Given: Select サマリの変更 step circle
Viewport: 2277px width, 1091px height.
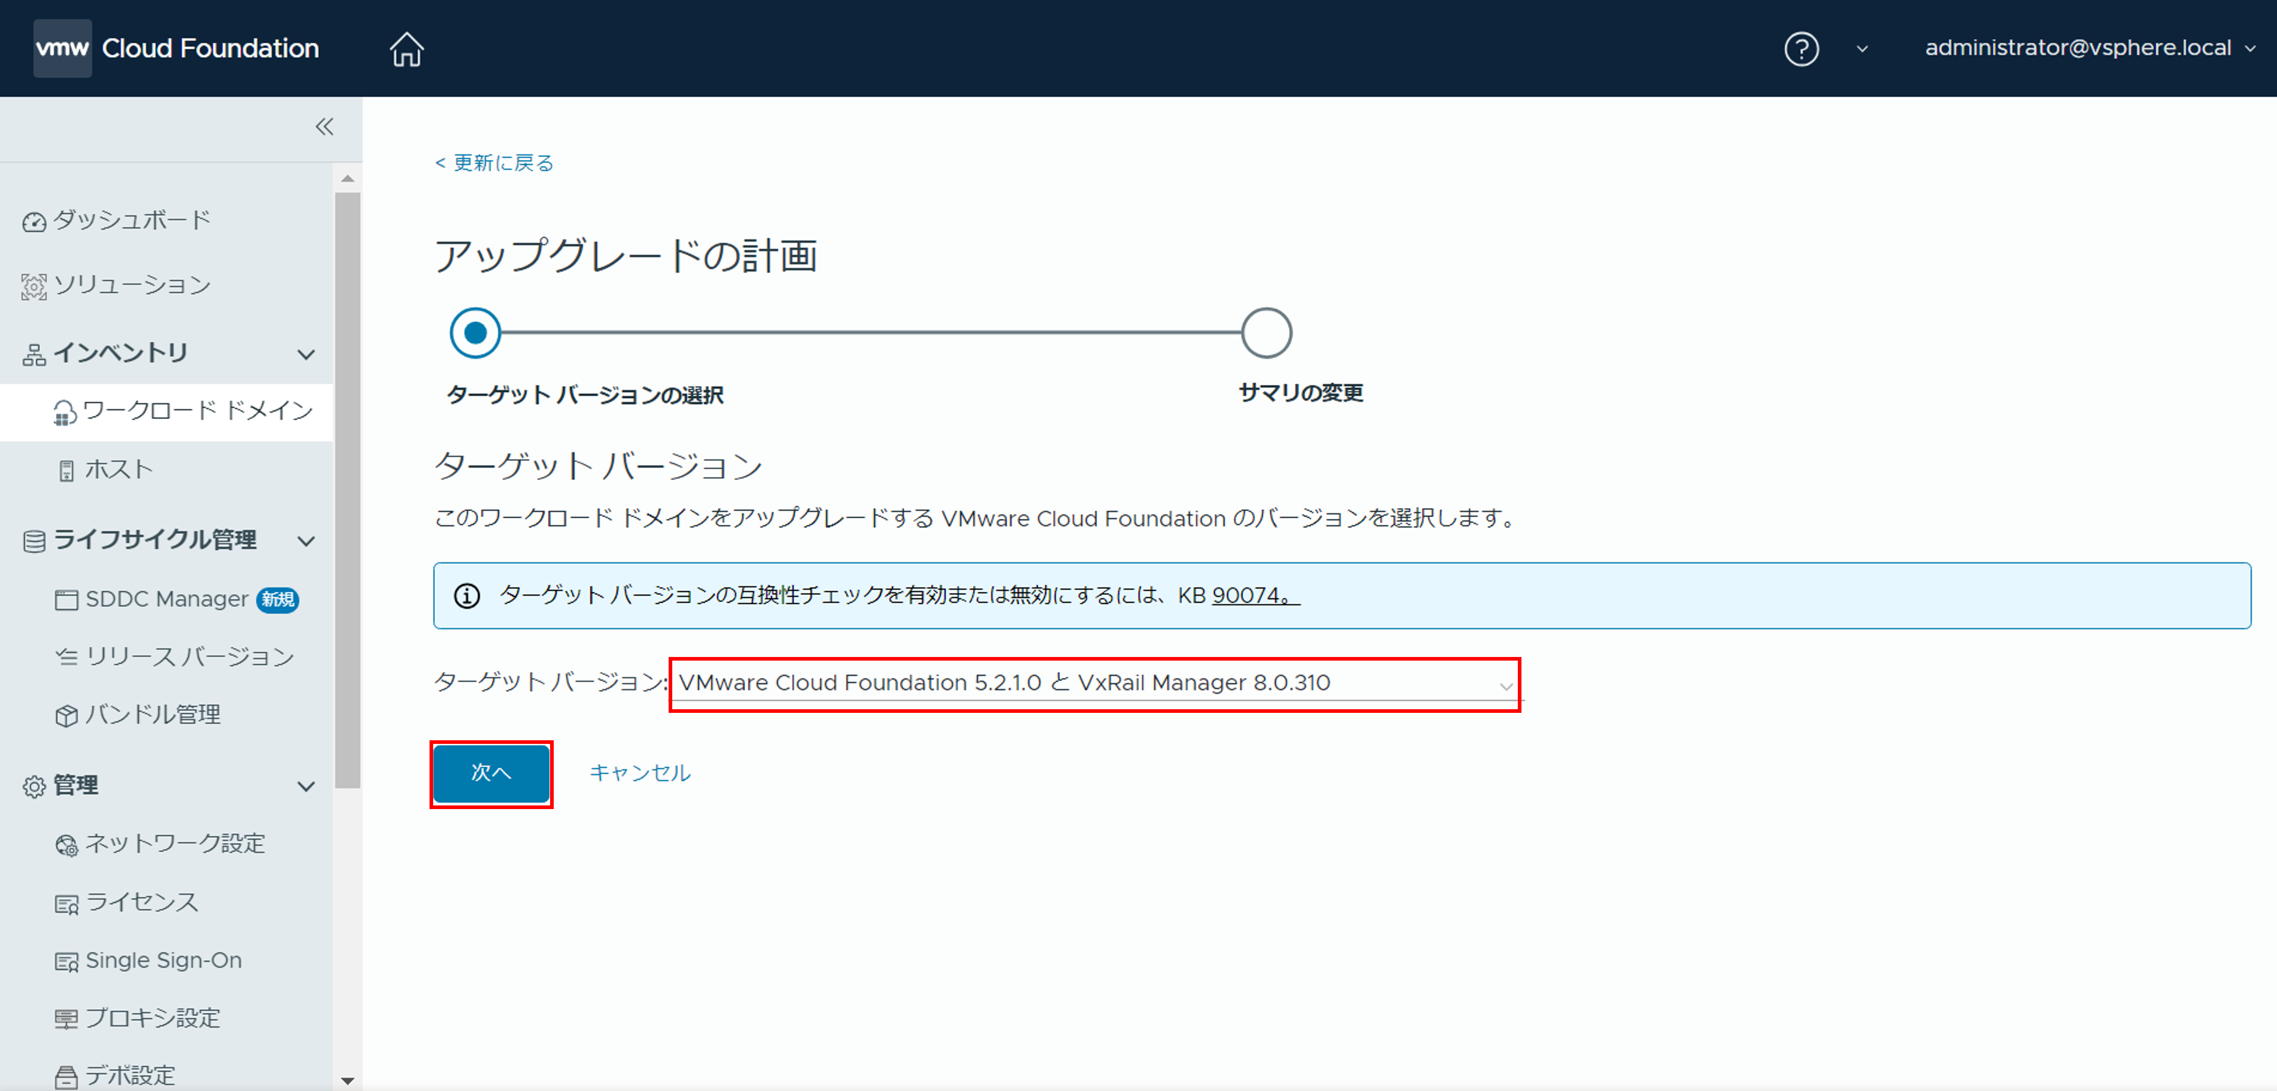Looking at the screenshot, I should coord(1266,333).
